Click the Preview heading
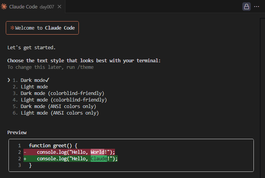Viewport: 265px width, 178px height. [x=17, y=133]
